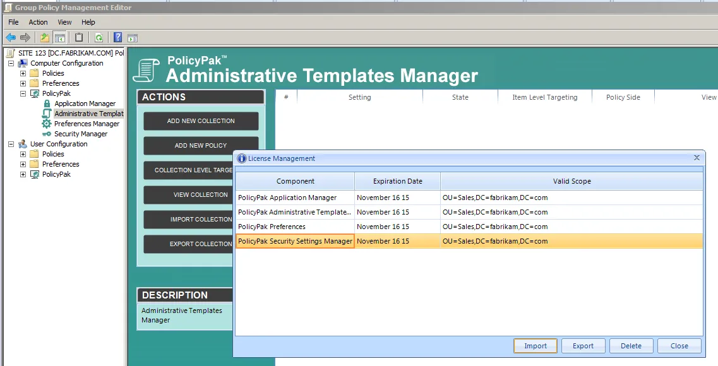
Task: Click the Properties clipboard toolbar icon
Action: [79, 38]
